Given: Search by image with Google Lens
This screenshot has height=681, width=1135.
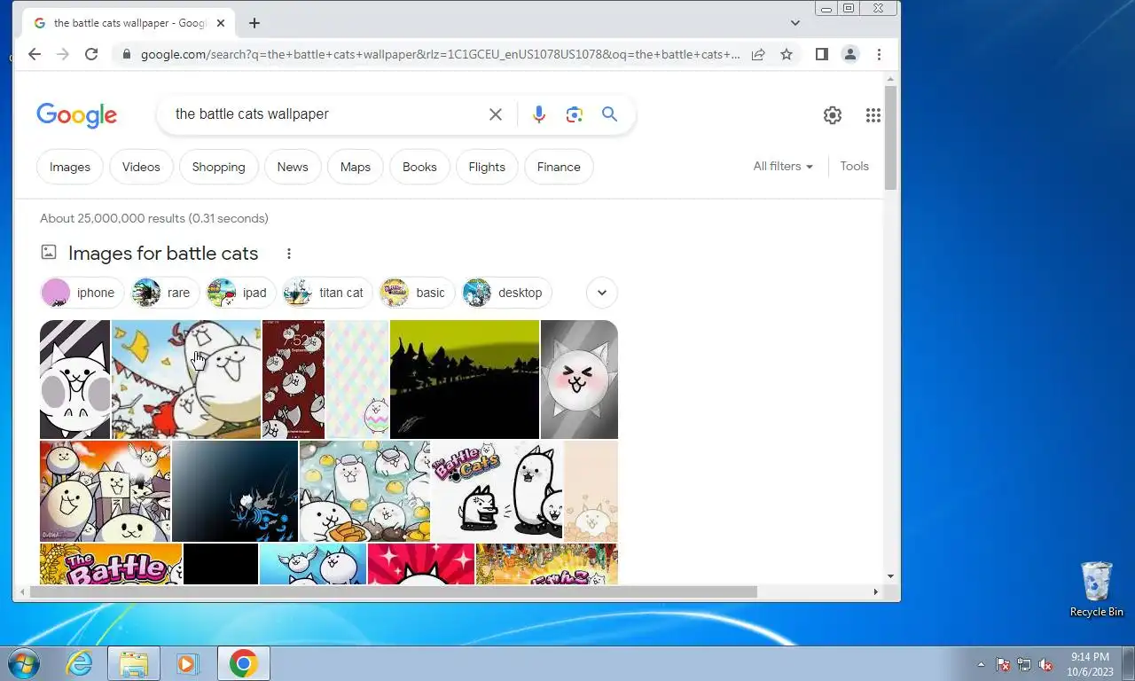Looking at the screenshot, I should [574, 114].
